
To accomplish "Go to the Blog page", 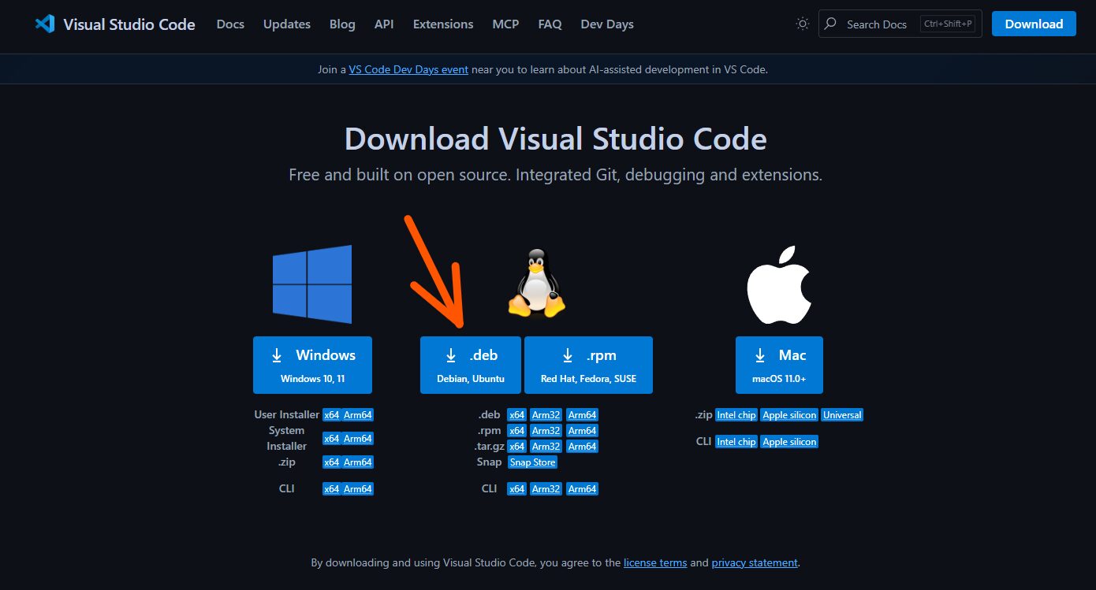I will coord(342,24).
